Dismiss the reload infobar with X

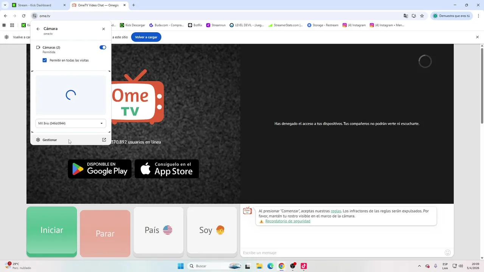pos(477,37)
